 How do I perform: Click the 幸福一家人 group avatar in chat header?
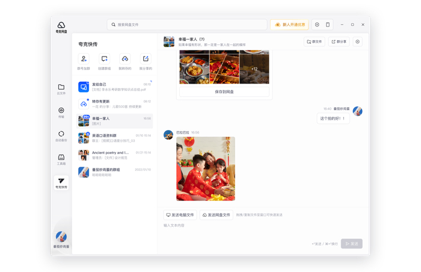click(x=169, y=42)
